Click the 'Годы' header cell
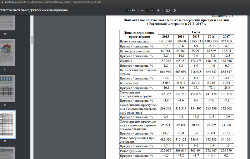250x159 pixels. click(x=196, y=32)
